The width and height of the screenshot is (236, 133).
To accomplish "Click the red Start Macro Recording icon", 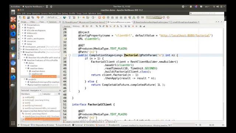I will point(133,26).
